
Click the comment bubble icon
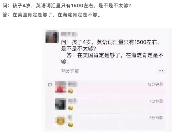pyautogui.click(x=50, y=85)
